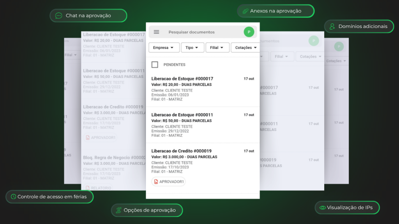Click the user-plus icon in Domínios adicionais
Screen dimensions: 399x224
(332, 26)
